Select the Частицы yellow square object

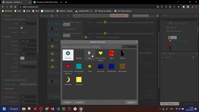pos(79,81)
